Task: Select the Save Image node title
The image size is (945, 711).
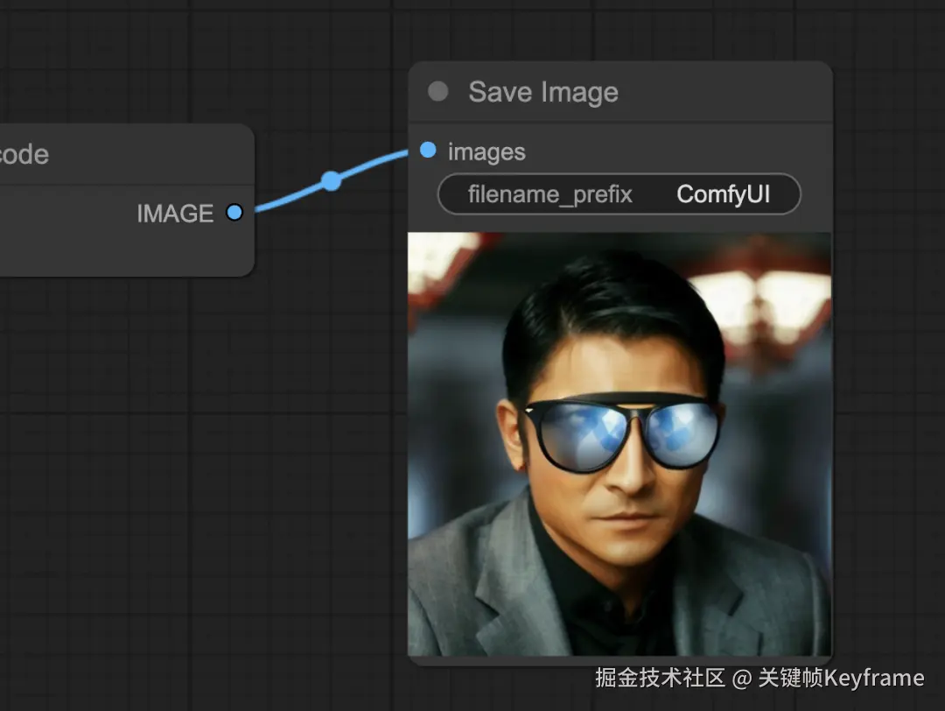Action: pos(542,92)
